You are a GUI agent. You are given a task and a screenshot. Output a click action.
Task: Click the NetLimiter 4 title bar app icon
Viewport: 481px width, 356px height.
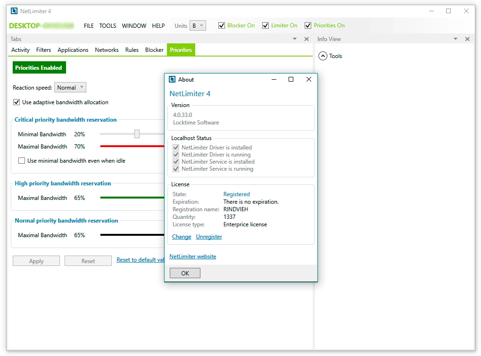coord(14,11)
